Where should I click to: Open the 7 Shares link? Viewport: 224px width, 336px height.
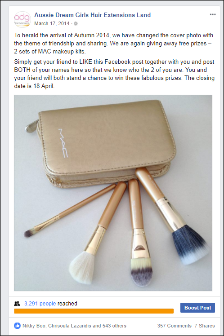pos(205,326)
